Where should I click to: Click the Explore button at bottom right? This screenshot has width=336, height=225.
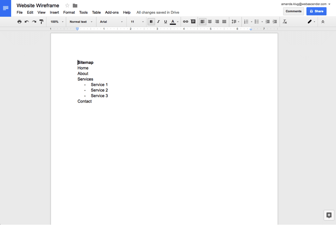[329, 215]
